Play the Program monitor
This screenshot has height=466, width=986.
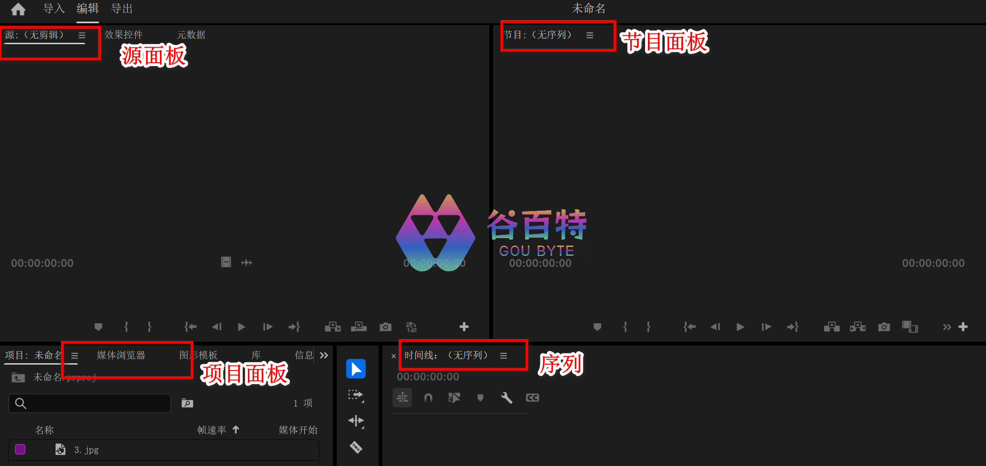tap(740, 327)
